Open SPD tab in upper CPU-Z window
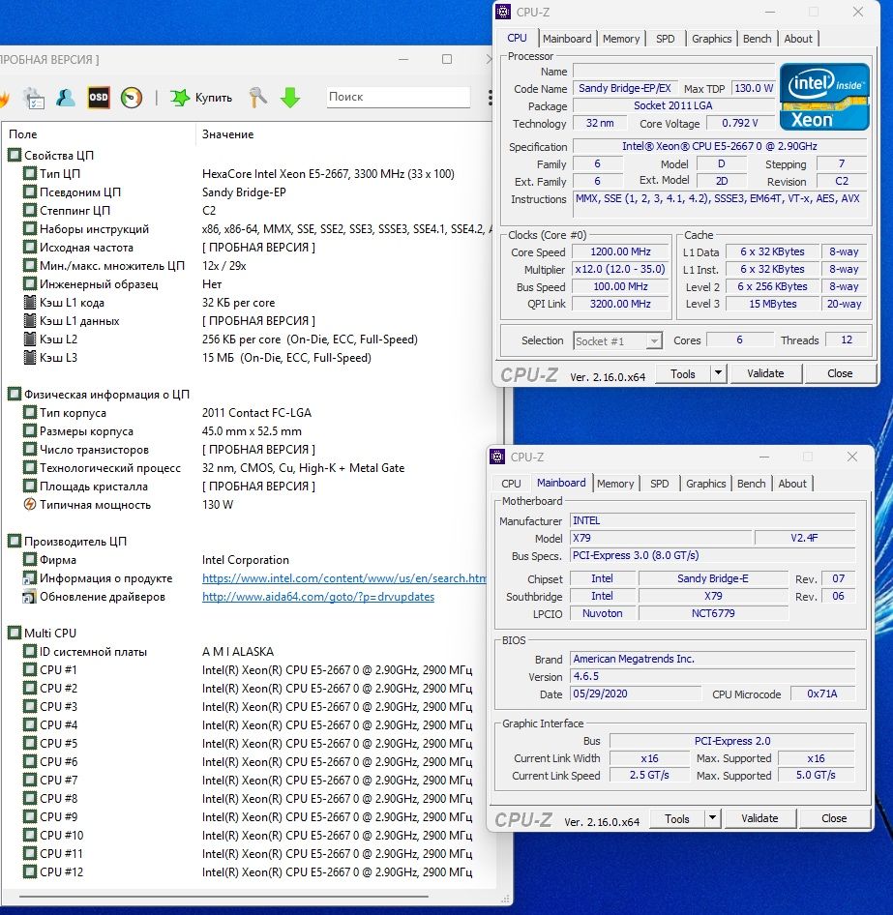The width and height of the screenshot is (893, 915). point(666,39)
